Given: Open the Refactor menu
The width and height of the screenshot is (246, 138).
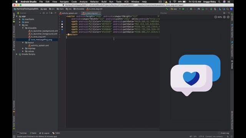Looking at the screenshot, I should (x=94, y=2).
